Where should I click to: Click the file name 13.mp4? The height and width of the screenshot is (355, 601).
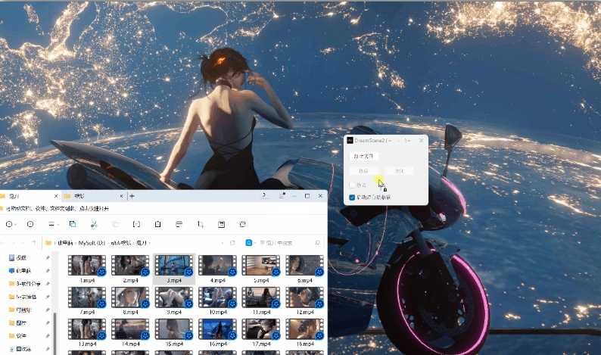coord(87,344)
